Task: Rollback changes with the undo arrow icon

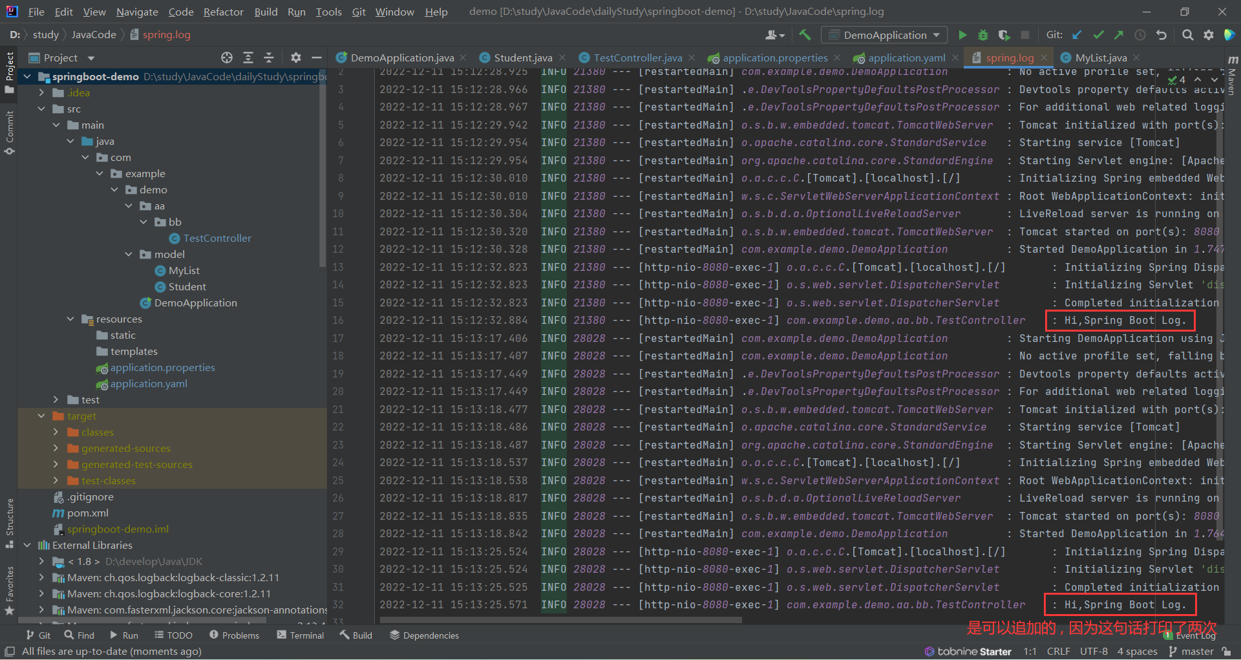Action: 1161,35
